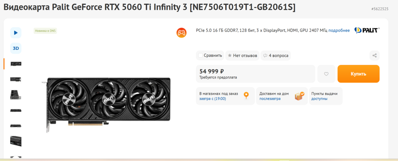Open reviews via "Нет отзывов" star
This screenshot has height=161, width=398.
(242, 56)
